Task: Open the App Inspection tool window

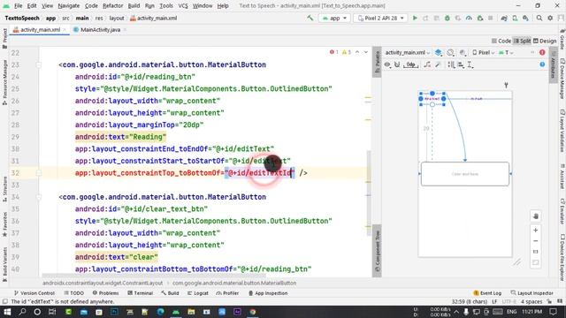Action: pos(268,293)
